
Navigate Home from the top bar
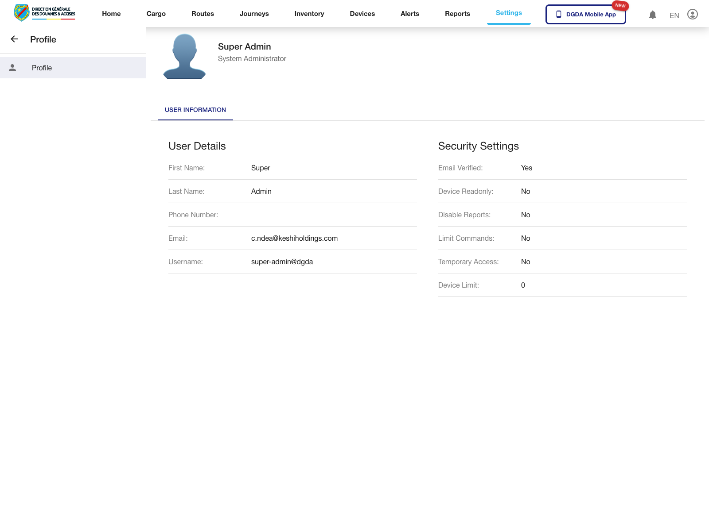click(111, 14)
